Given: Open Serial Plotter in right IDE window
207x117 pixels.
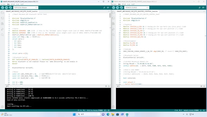Looking at the screenshot, I should (x=199, y=8).
